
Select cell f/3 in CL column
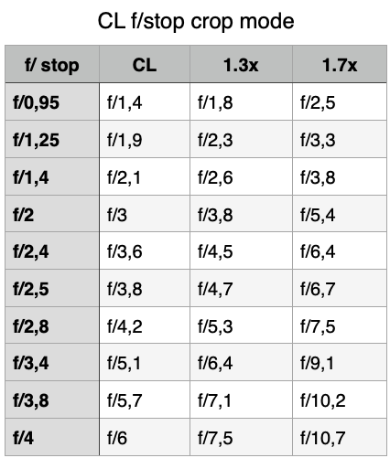145,214
